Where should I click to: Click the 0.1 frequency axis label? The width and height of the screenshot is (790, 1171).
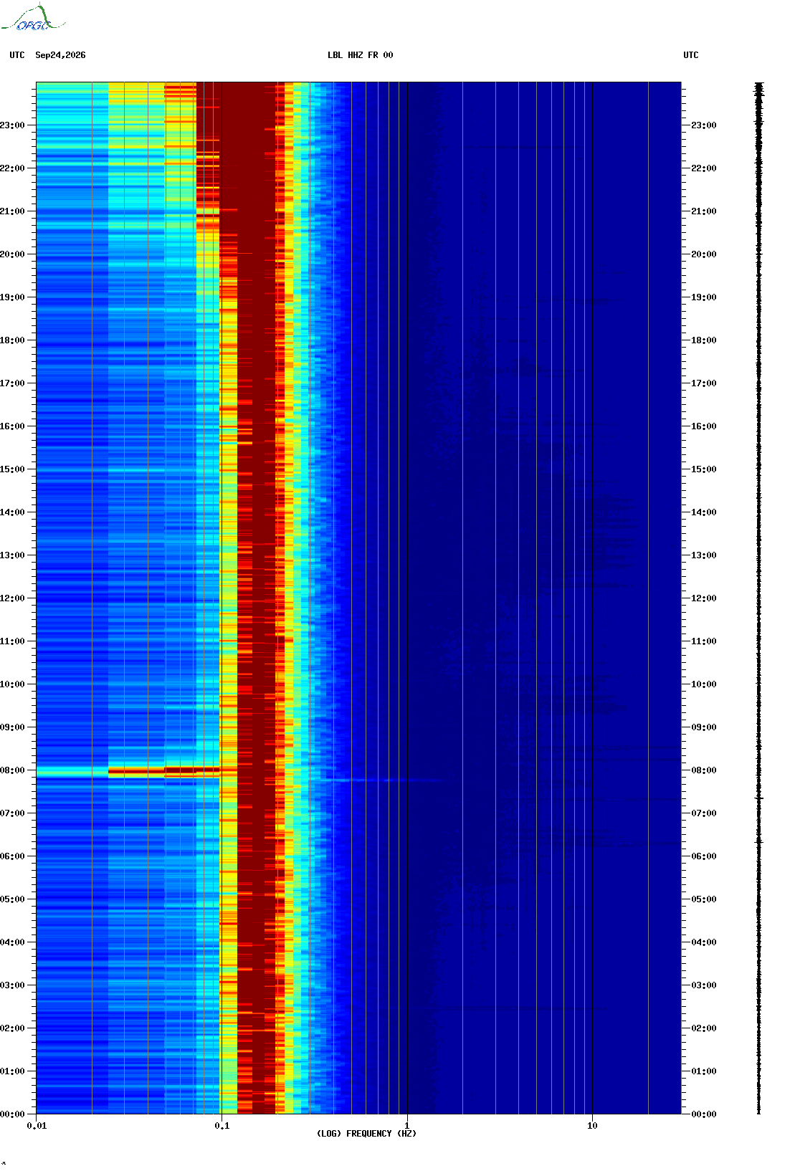click(222, 1126)
